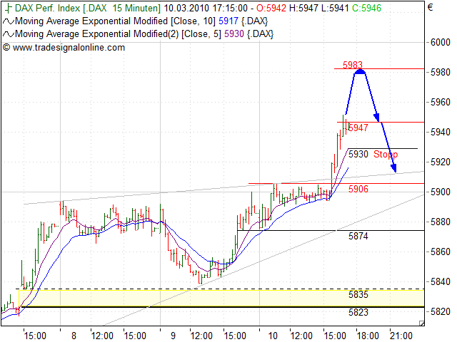Select the Moving Average Exponential Modified(2) [Close, 5] legend
This screenshot has width=457, height=342.
(x=118, y=34)
